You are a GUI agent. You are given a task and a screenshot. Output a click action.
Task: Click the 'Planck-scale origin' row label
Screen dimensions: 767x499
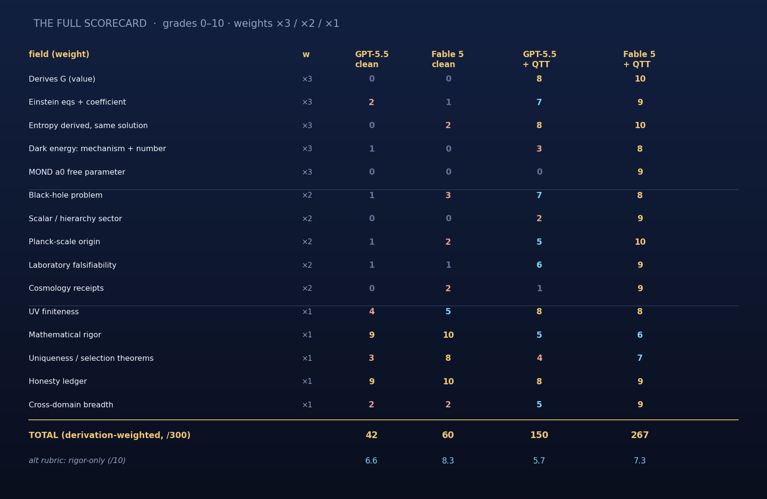coord(64,242)
